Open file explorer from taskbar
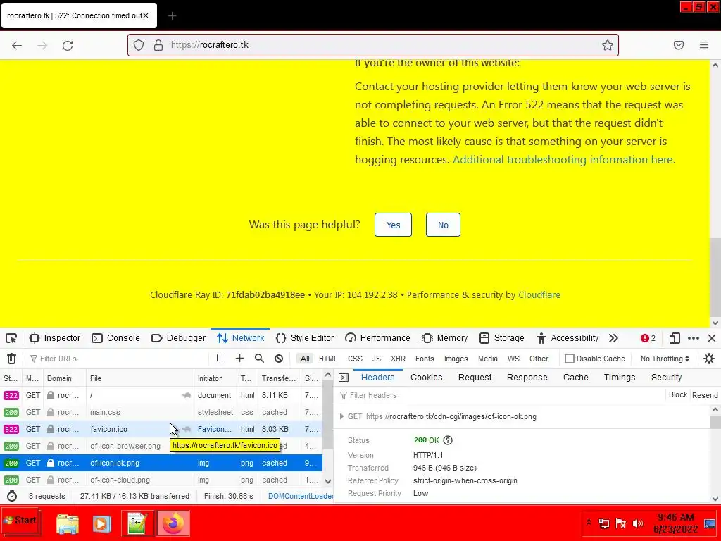The height and width of the screenshot is (541, 721). (68, 523)
